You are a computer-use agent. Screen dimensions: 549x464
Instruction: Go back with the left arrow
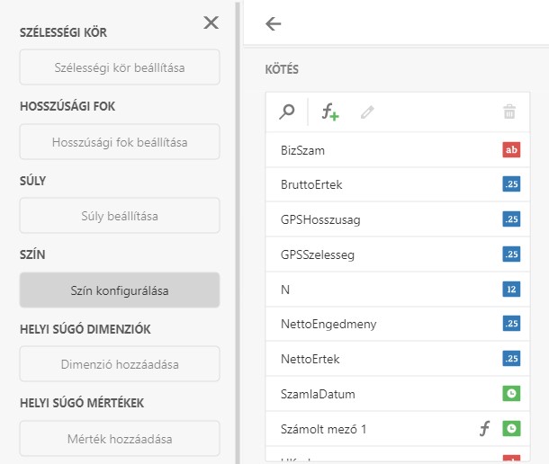click(274, 24)
